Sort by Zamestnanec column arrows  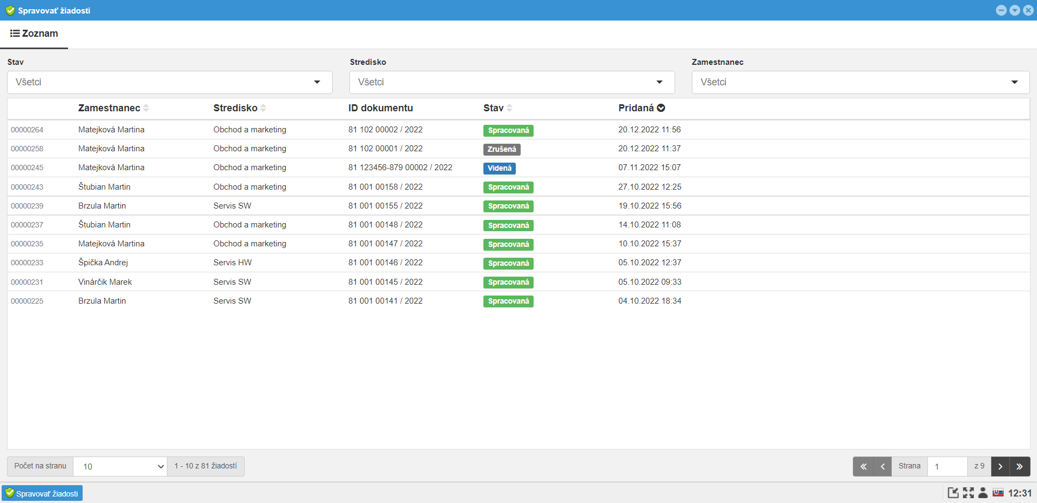(146, 108)
